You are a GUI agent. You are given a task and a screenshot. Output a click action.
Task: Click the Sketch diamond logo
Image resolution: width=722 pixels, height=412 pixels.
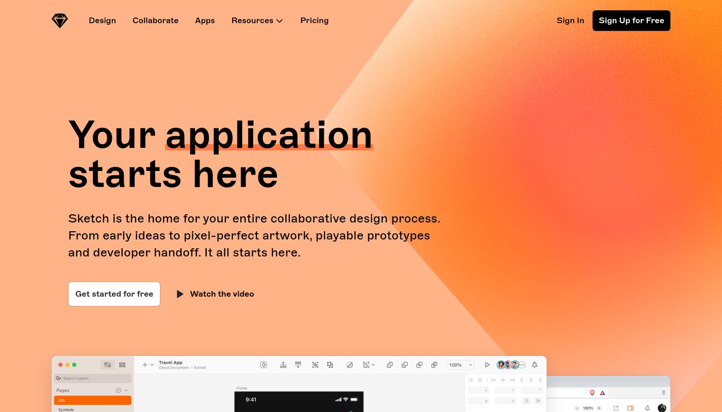click(60, 21)
